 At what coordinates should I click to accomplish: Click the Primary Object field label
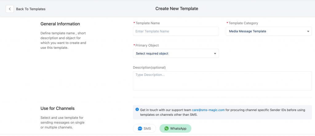(x=147, y=45)
